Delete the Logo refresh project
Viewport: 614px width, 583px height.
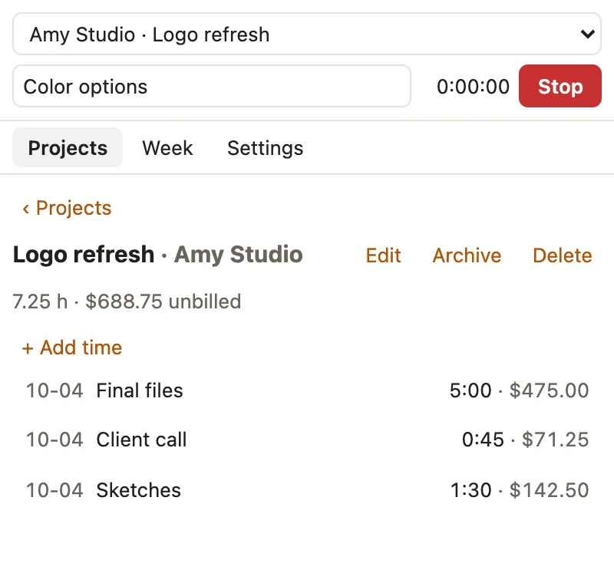pos(563,255)
